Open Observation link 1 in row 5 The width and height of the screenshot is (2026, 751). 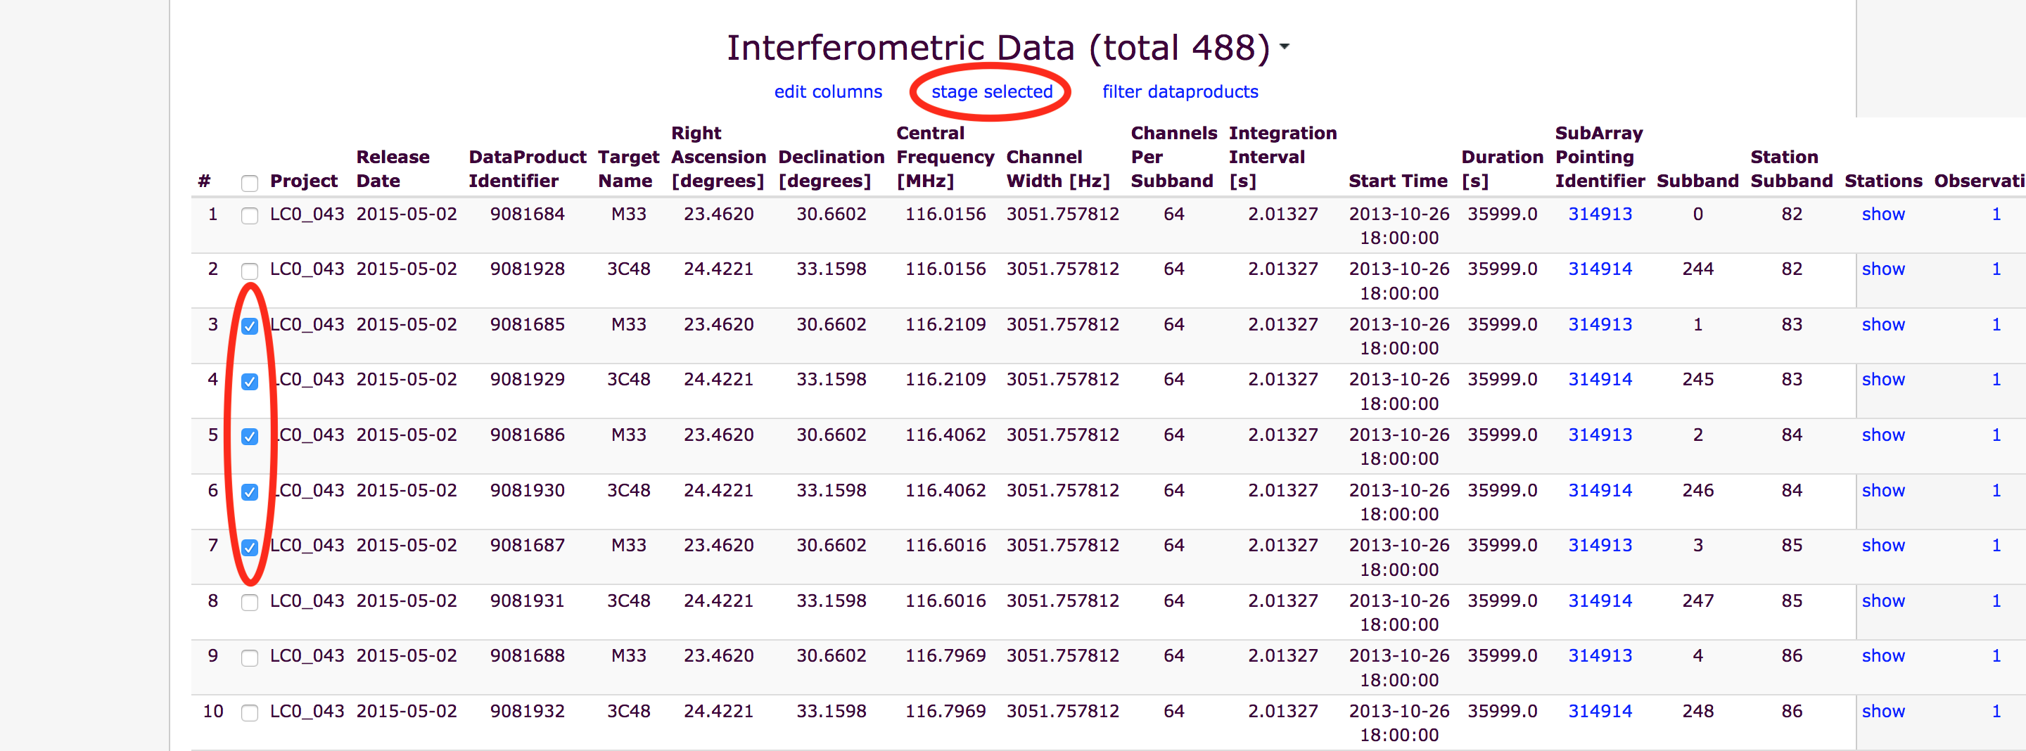pos(1996,435)
